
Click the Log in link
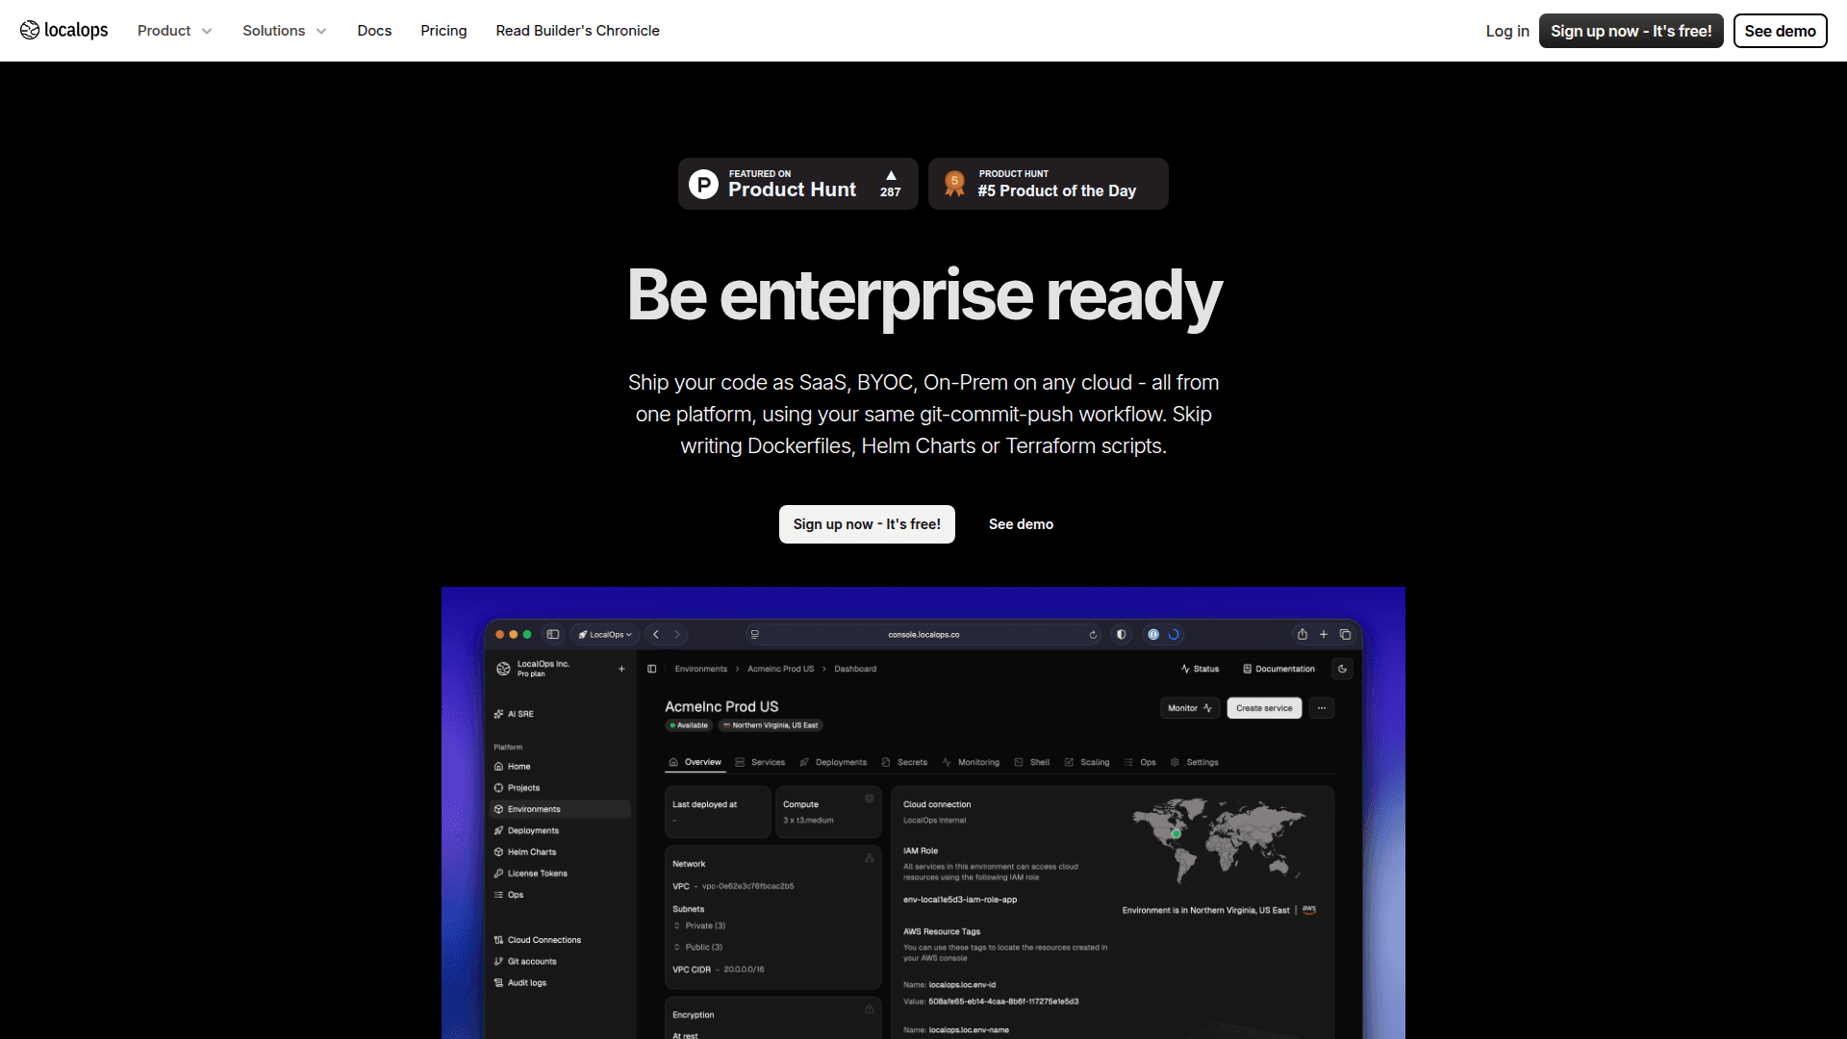[x=1506, y=31]
